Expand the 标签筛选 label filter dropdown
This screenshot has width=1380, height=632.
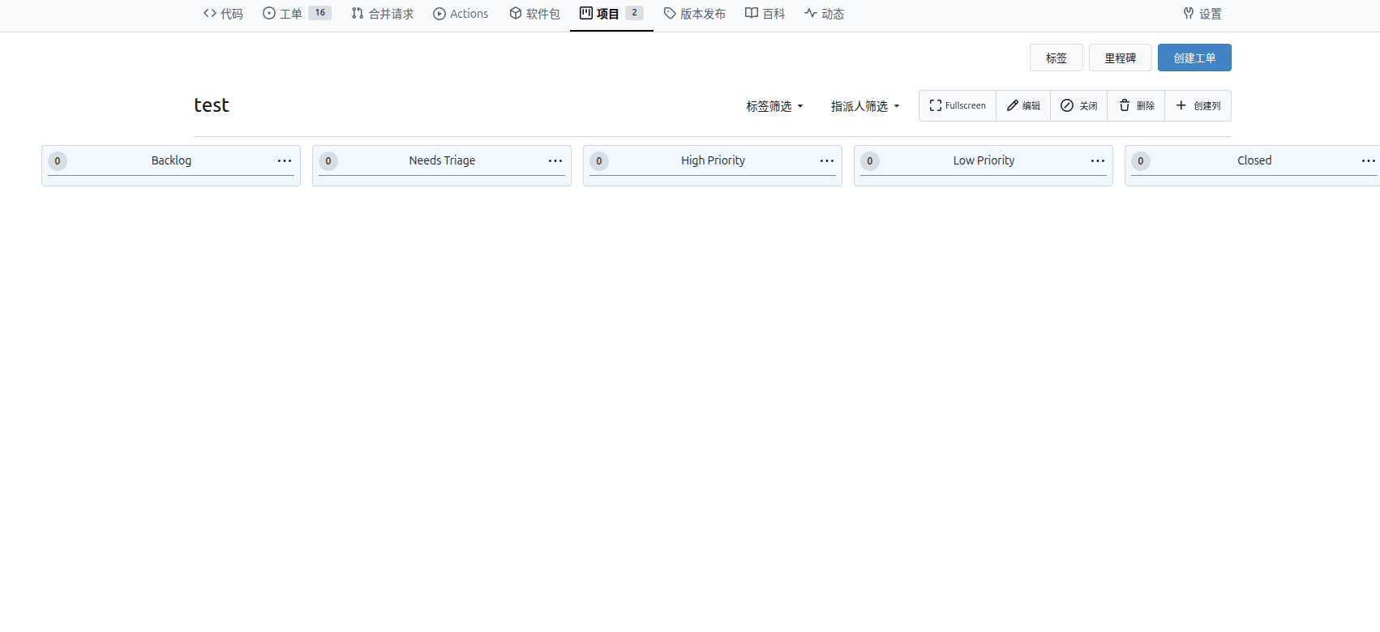point(774,106)
